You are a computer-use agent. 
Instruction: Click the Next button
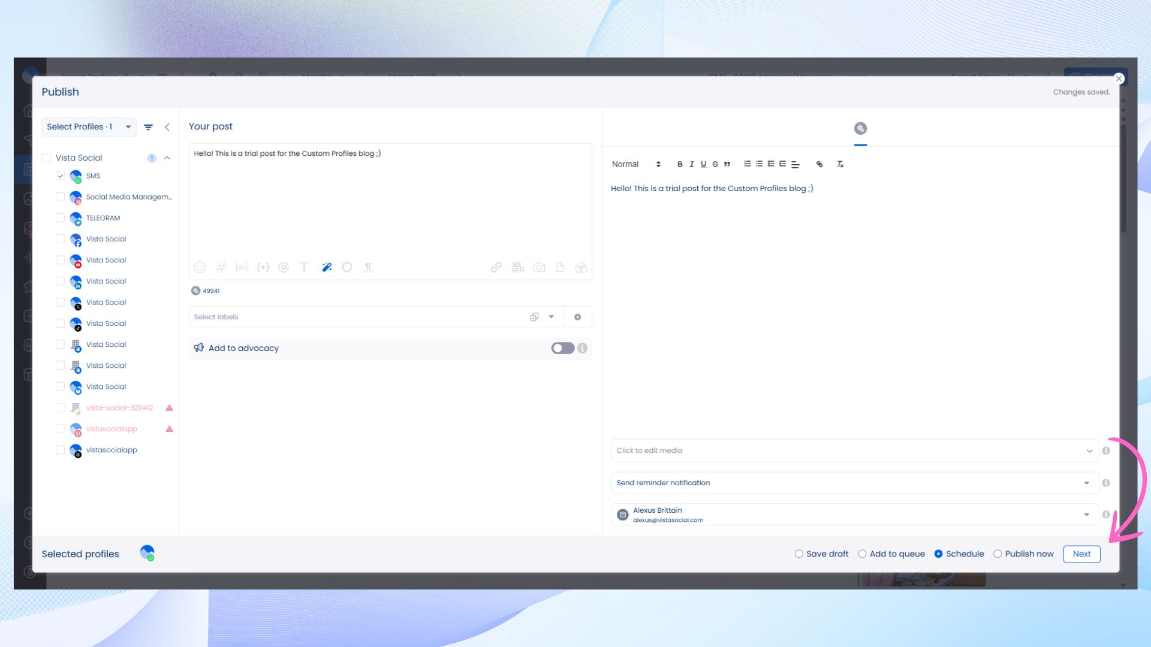(1081, 554)
